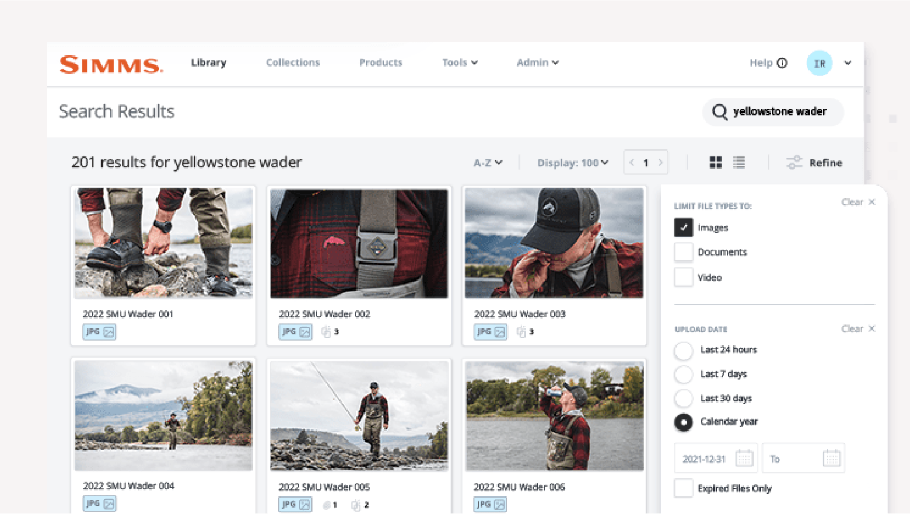Enable Expired Files Only checkbox
This screenshot has width=910, height=514.
pos(684,488)
